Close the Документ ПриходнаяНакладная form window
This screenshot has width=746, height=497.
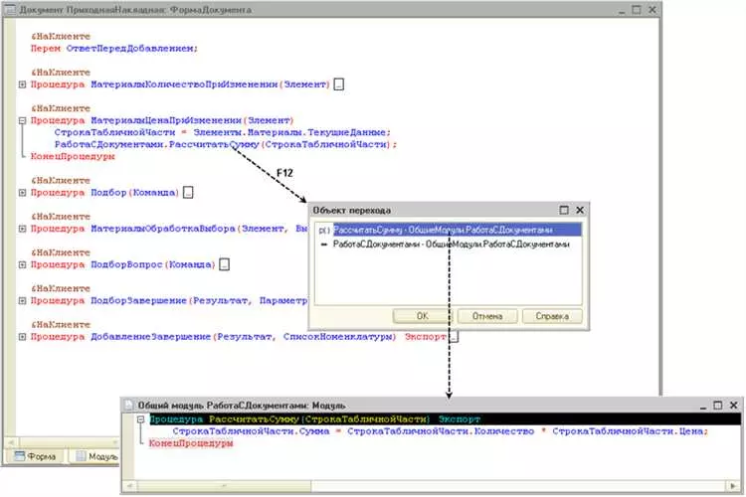click(x=653, y=10)
